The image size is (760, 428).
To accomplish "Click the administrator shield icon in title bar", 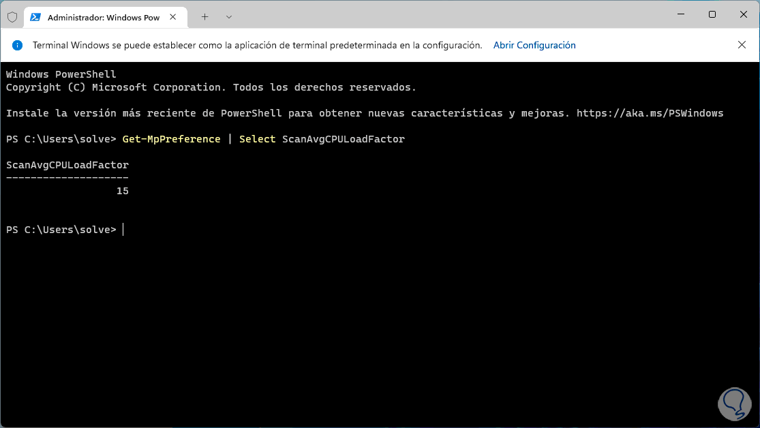I will [x=12, y=16].
